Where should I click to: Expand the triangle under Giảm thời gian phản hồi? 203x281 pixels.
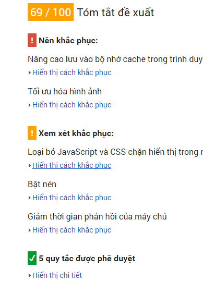point(30,230)
